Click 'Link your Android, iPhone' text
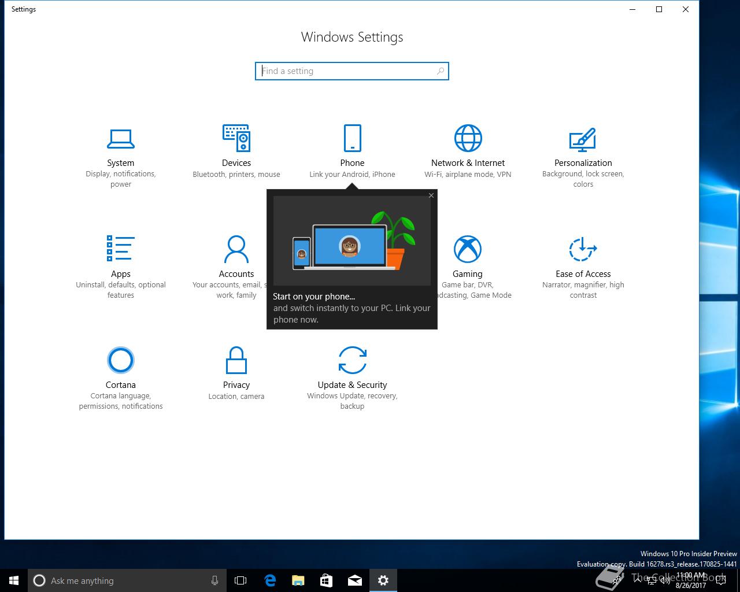This screenshot has height=592, width=740. 352,174
